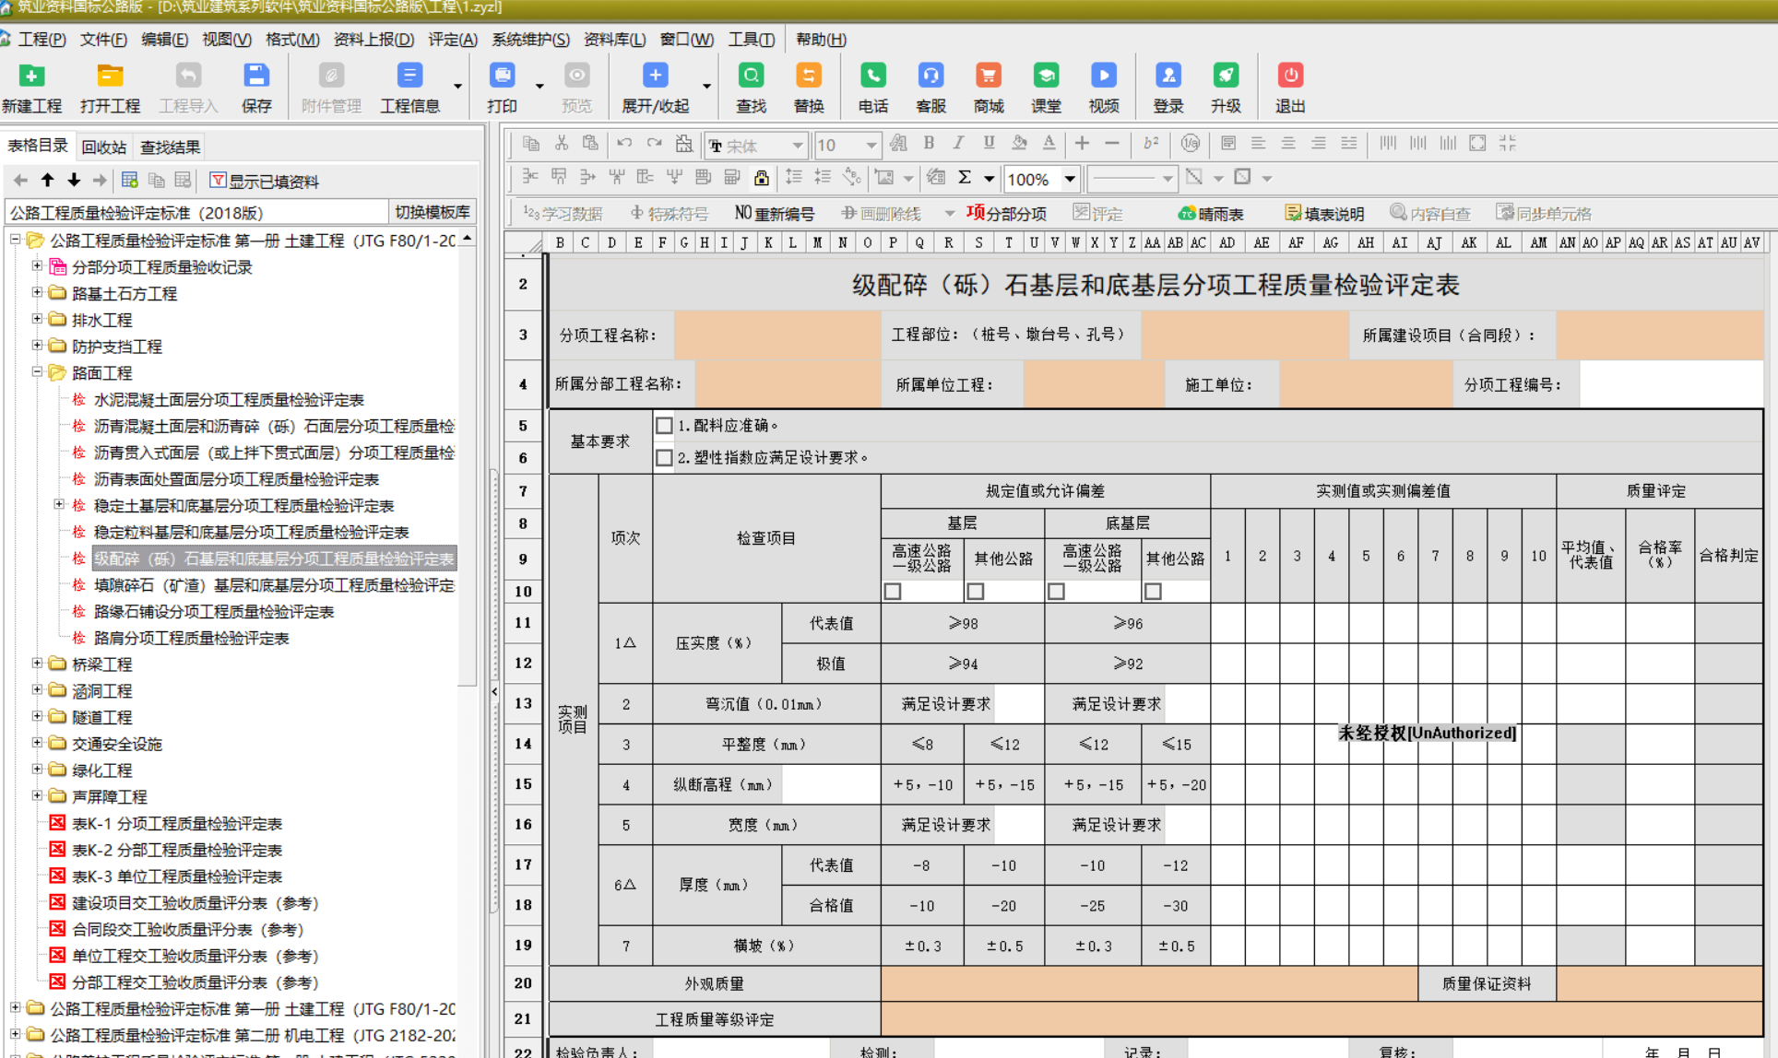Viewport: 1778px width, 1058px height.
Task: Click the 分部分项 button
Action: tap(1006, 214)
